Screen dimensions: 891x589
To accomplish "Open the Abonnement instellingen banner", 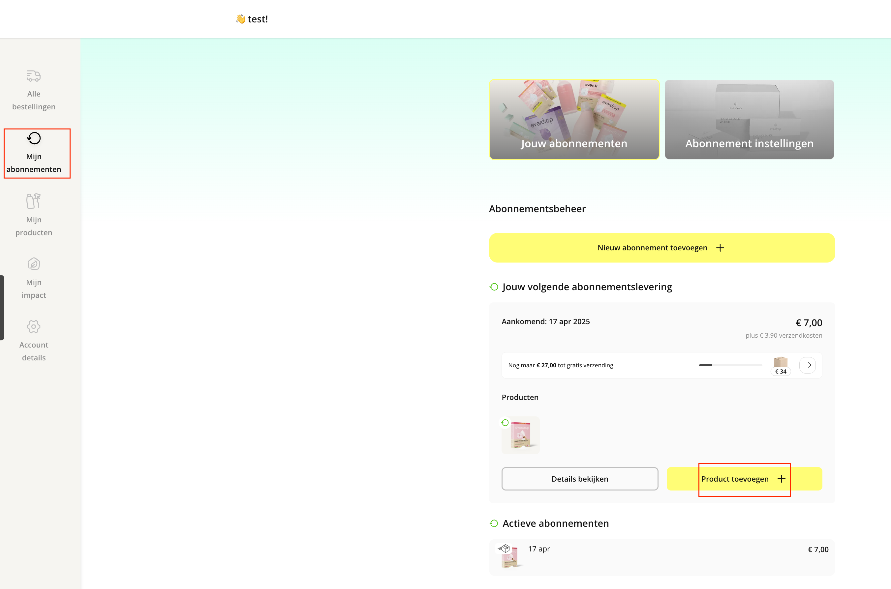I will click(x=749, y=120).
